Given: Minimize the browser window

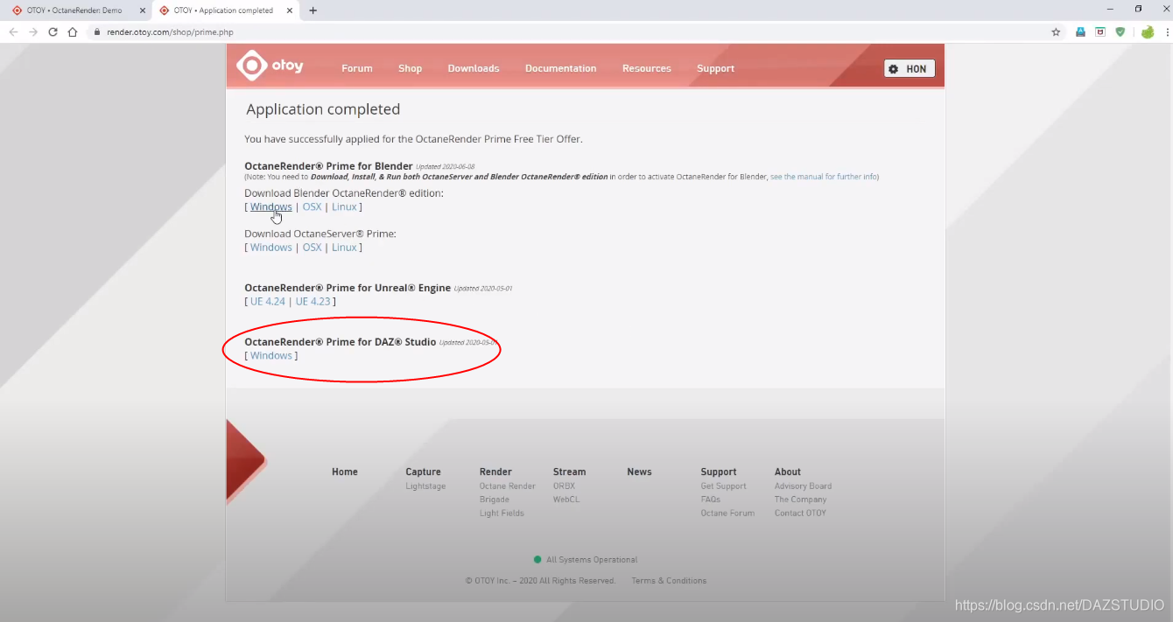Looking at the screenshot, I should [x=1111, y=9].
